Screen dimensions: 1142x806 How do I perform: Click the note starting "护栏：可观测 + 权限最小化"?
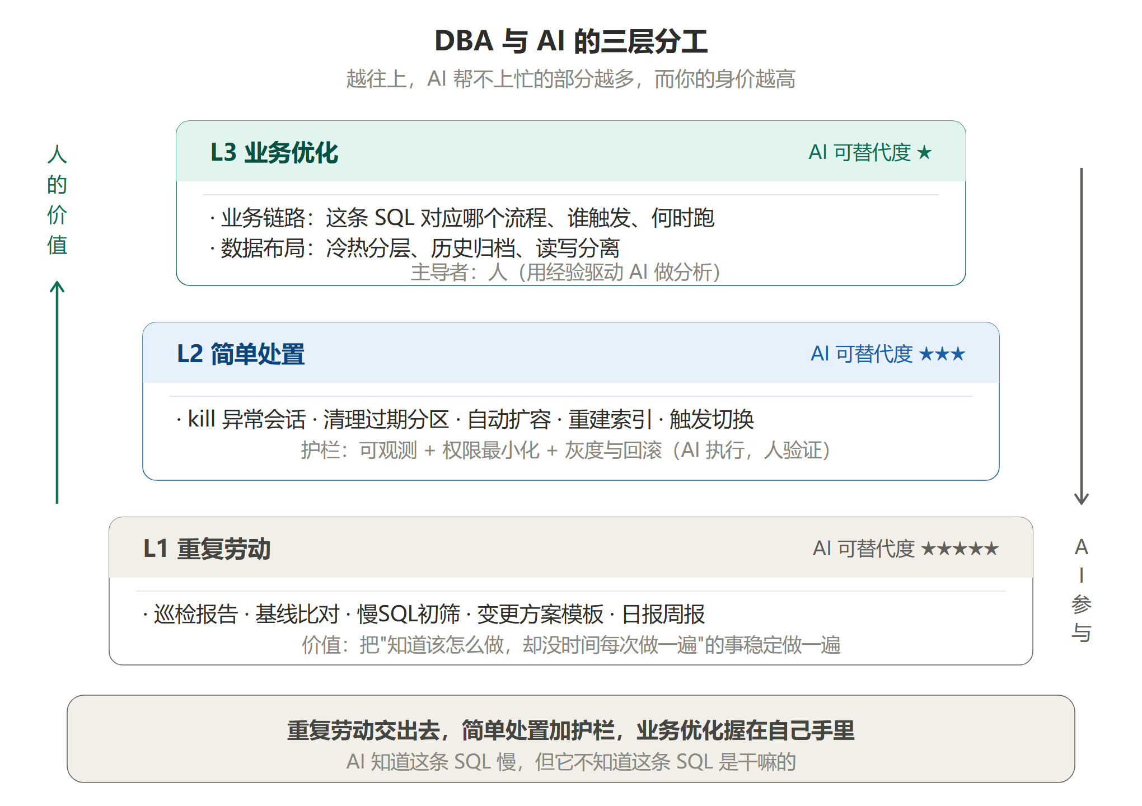(565, 450)
